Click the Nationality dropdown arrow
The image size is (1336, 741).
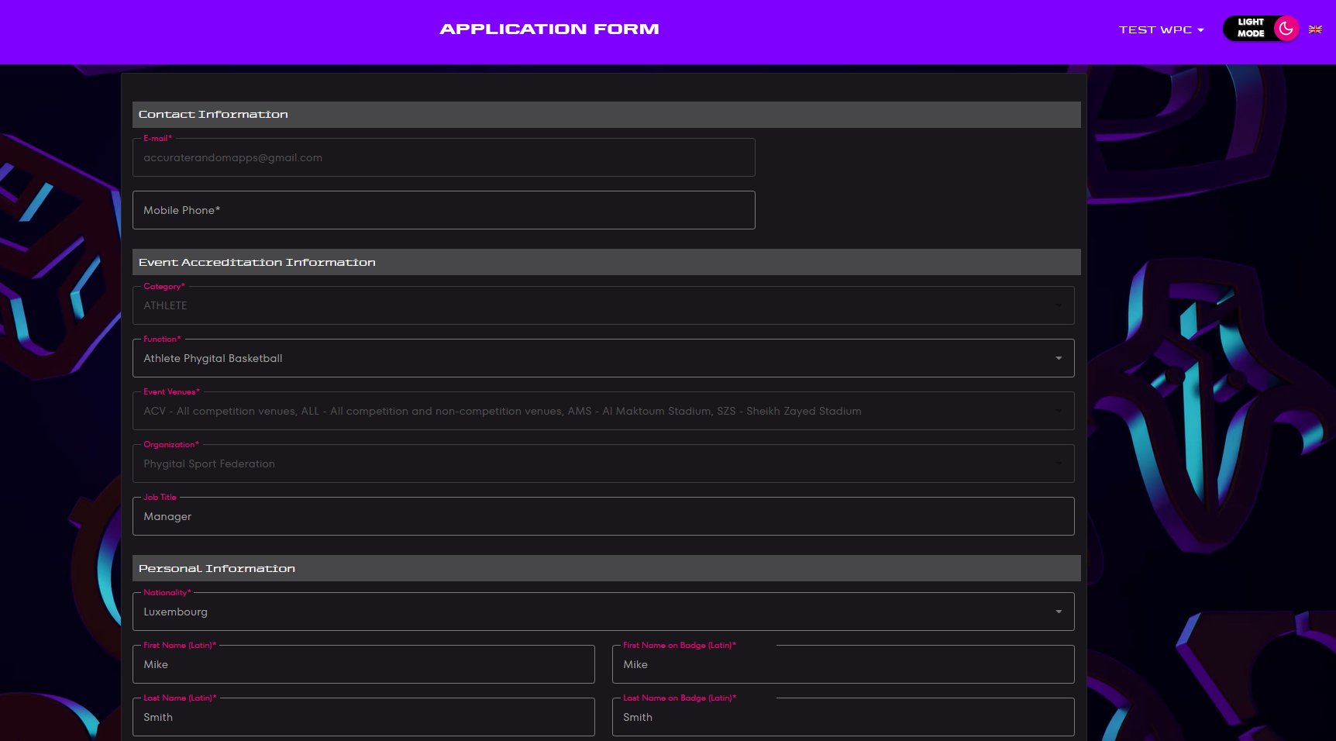[1059, 612]
